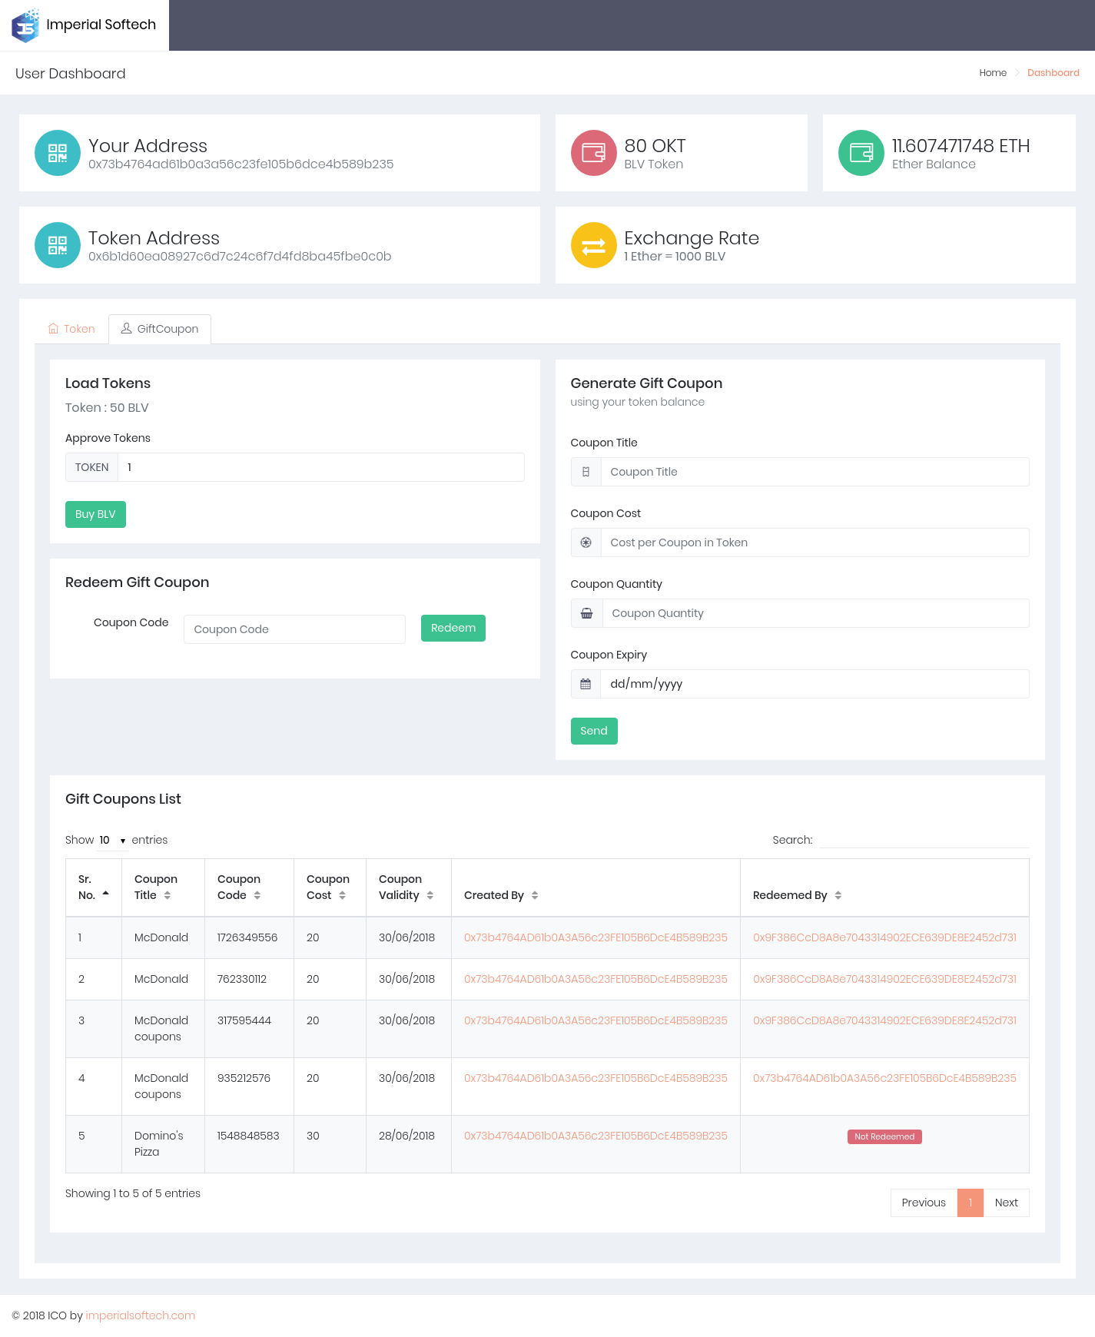Open Created By address in row 2
Screen dimensions: 1095x1337
click(596, 979)
